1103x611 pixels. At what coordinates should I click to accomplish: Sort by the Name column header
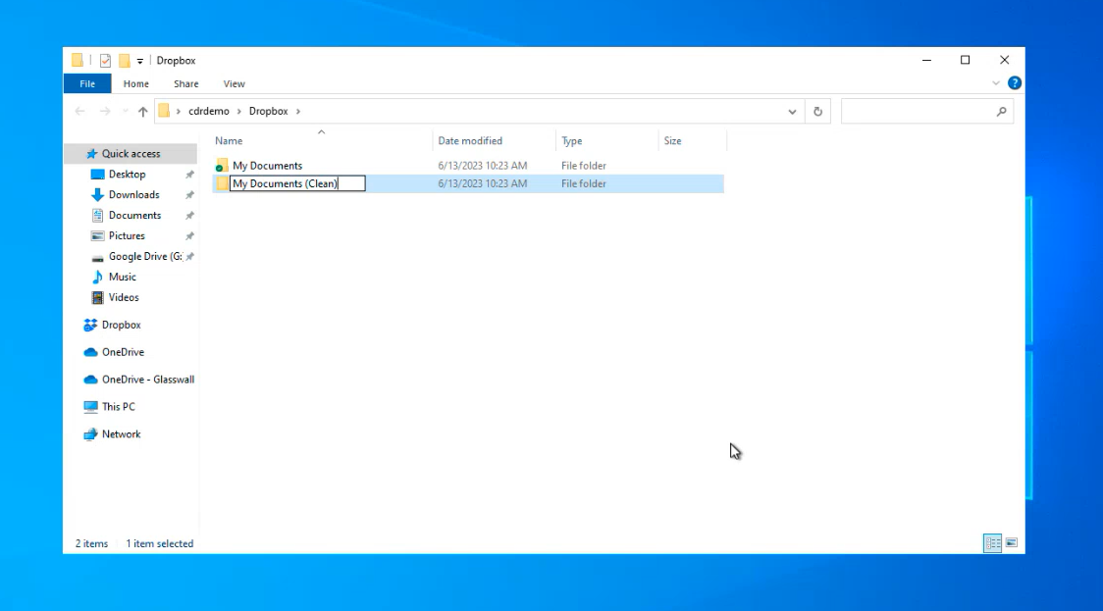point(322,140)
